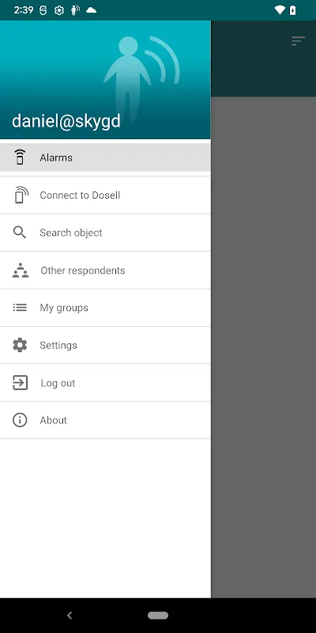The height and width of the screenshot is (633, 316).
Task: Choose Search object in the drawer
Action: 105,233
